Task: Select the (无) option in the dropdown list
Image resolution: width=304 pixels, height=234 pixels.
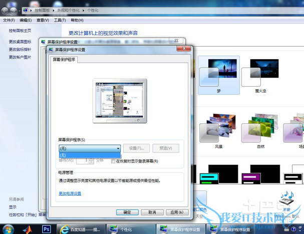Action: click(x=90, y=155)
